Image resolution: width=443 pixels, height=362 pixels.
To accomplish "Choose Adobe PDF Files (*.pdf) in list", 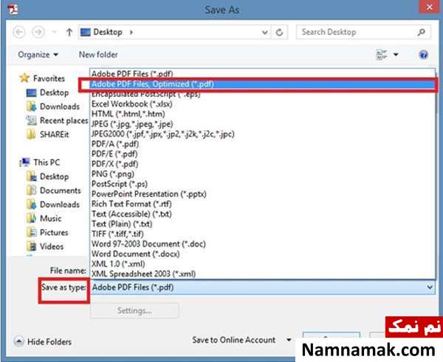I will 262,74.
